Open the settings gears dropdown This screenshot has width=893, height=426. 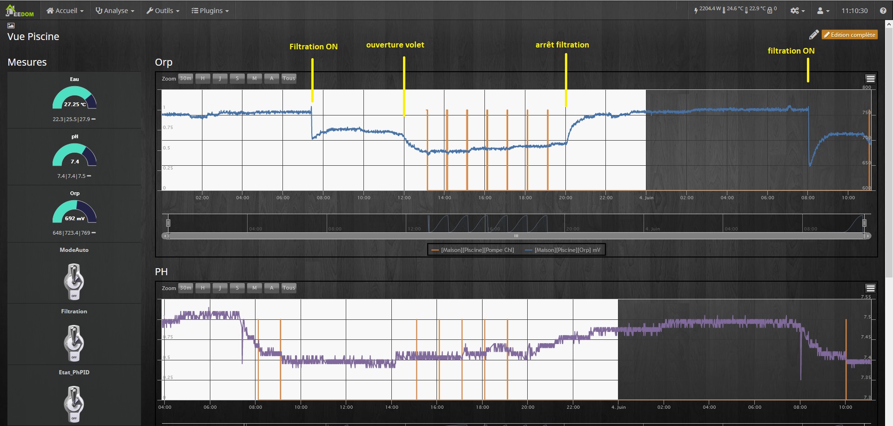798,10
